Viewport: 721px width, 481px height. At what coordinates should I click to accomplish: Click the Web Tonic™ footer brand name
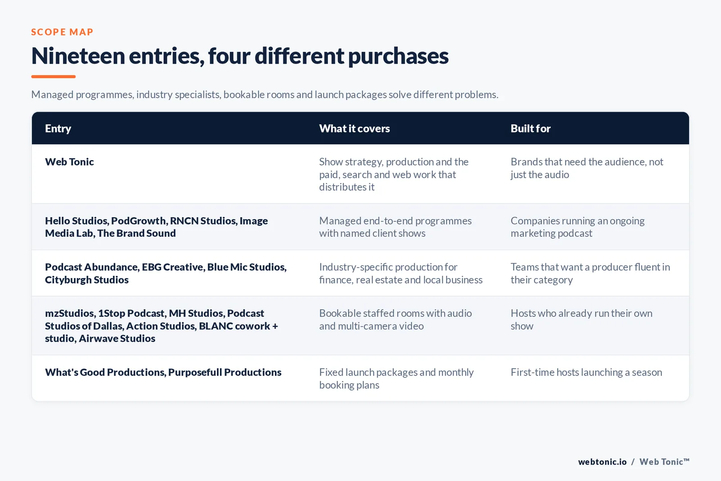pyautogui.click(x=664, y=462)
